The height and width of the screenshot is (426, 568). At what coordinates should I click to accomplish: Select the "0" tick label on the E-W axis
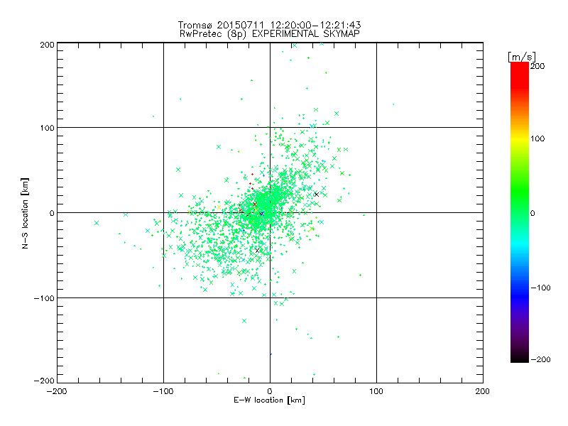(x=270, y=391)
